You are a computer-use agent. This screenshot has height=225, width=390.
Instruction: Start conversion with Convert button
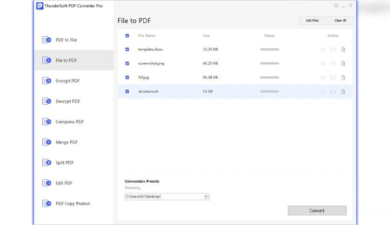[317, 211]
